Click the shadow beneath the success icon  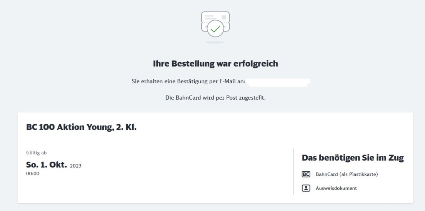[215, 42]
